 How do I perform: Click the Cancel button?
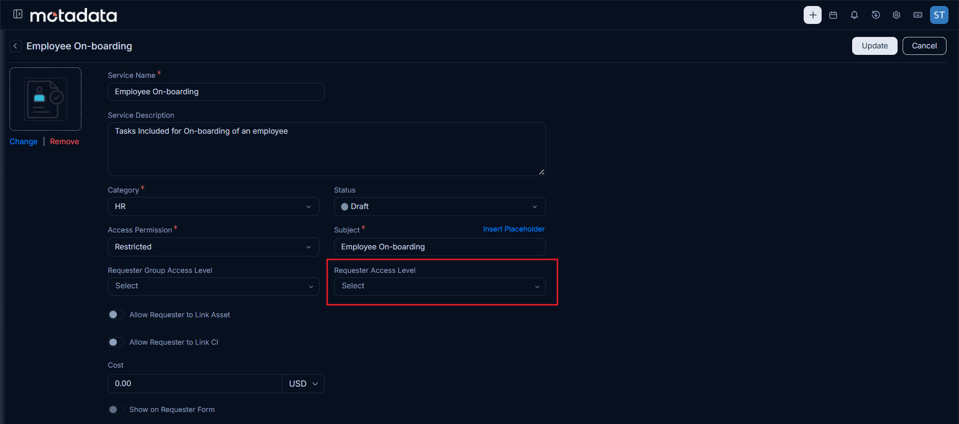tap(924, 46)
